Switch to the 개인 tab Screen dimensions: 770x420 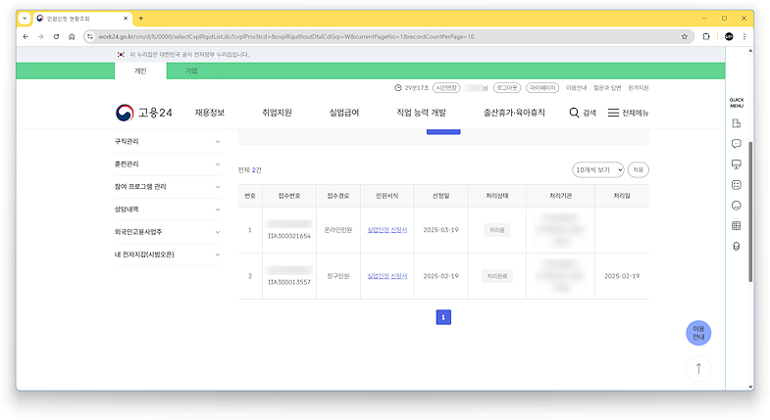coord(140,71)
